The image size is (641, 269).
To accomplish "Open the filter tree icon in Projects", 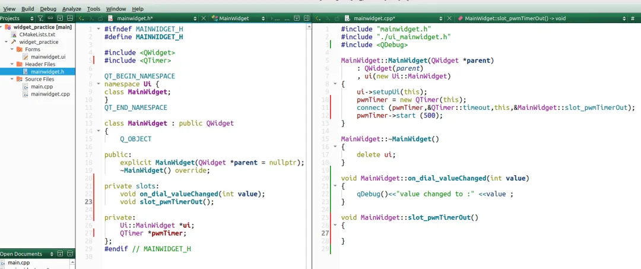I will point(40,18).
